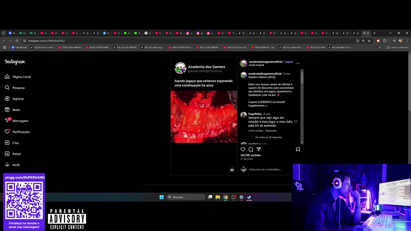The width and height of the screenshot is (411, 231).
Task: Expand the hidden bookmarks chevron
Action: click(x=380, y=47)
